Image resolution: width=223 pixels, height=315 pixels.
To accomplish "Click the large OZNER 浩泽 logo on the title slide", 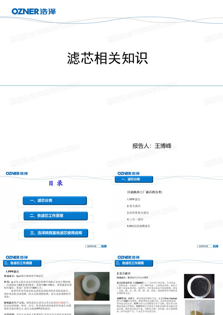I will pos(33,11).
